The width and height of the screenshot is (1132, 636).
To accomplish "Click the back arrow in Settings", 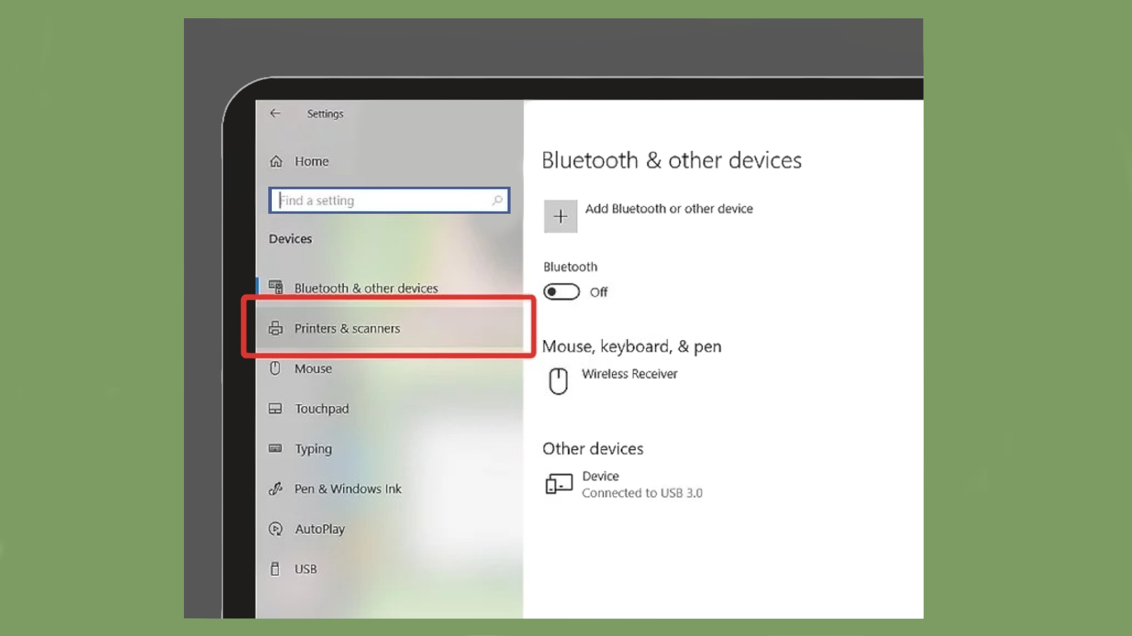I will pos(275,113).
